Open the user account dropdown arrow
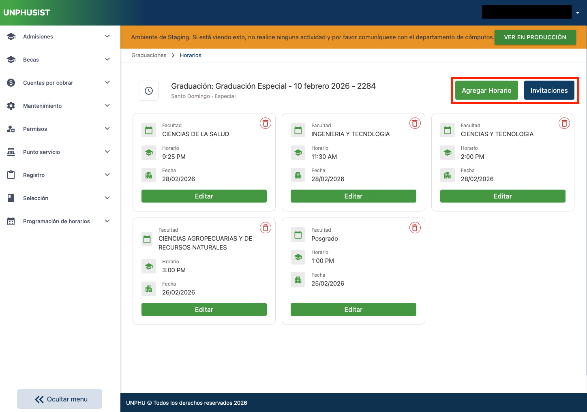 pos(578,13)
